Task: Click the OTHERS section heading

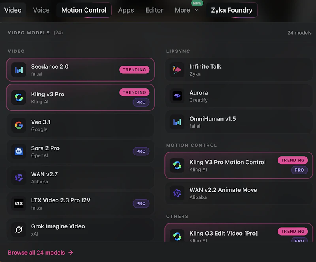Action: tap(177, 217)
